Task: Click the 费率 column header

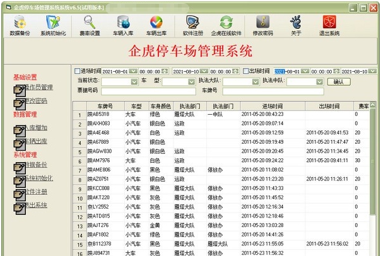Action: click(362, 106)
